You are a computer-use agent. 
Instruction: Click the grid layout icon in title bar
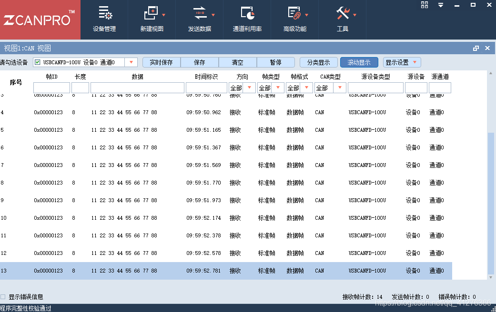424,5
